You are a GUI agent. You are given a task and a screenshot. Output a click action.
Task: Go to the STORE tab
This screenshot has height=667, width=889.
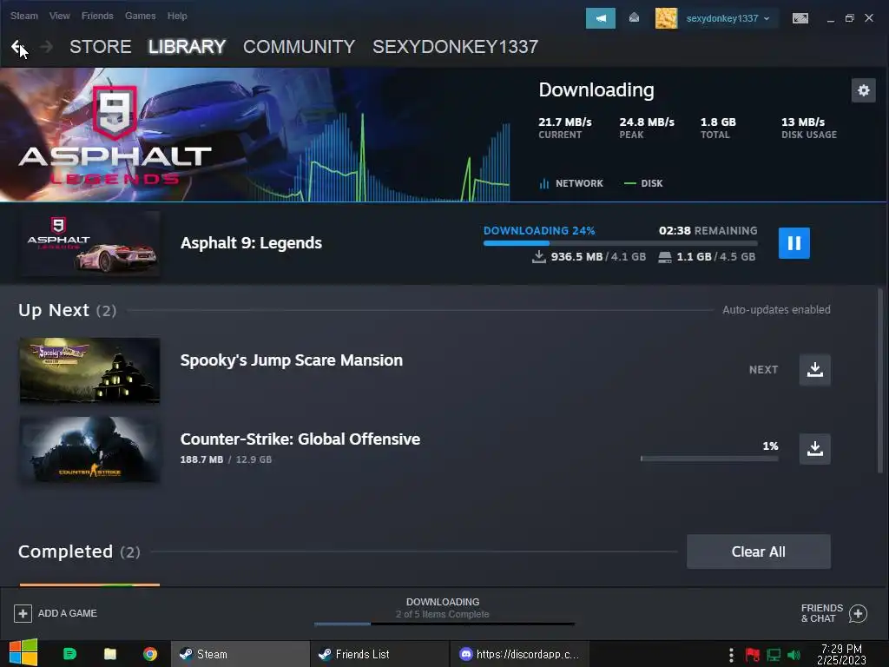(x=101, y=47)
